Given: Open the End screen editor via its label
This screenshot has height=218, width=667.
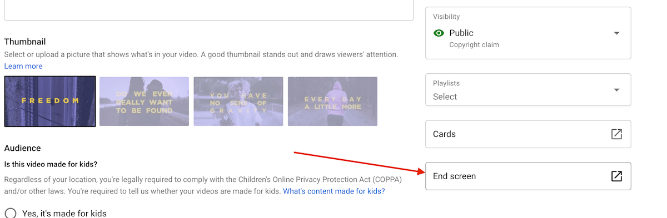Looking at the screenshot, I should click(x=454, y=176).
